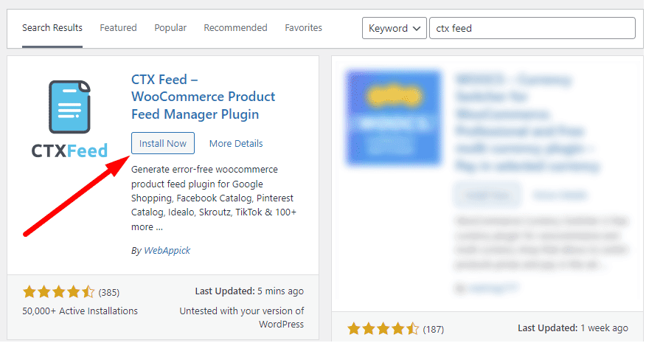The width and height of the screenshot is (646, 343).
Task: Open the Favorites tab
Action: (x=303, y=27)
